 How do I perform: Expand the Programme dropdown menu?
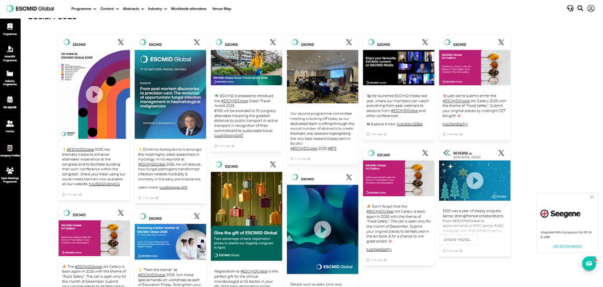tap(84, 8)
